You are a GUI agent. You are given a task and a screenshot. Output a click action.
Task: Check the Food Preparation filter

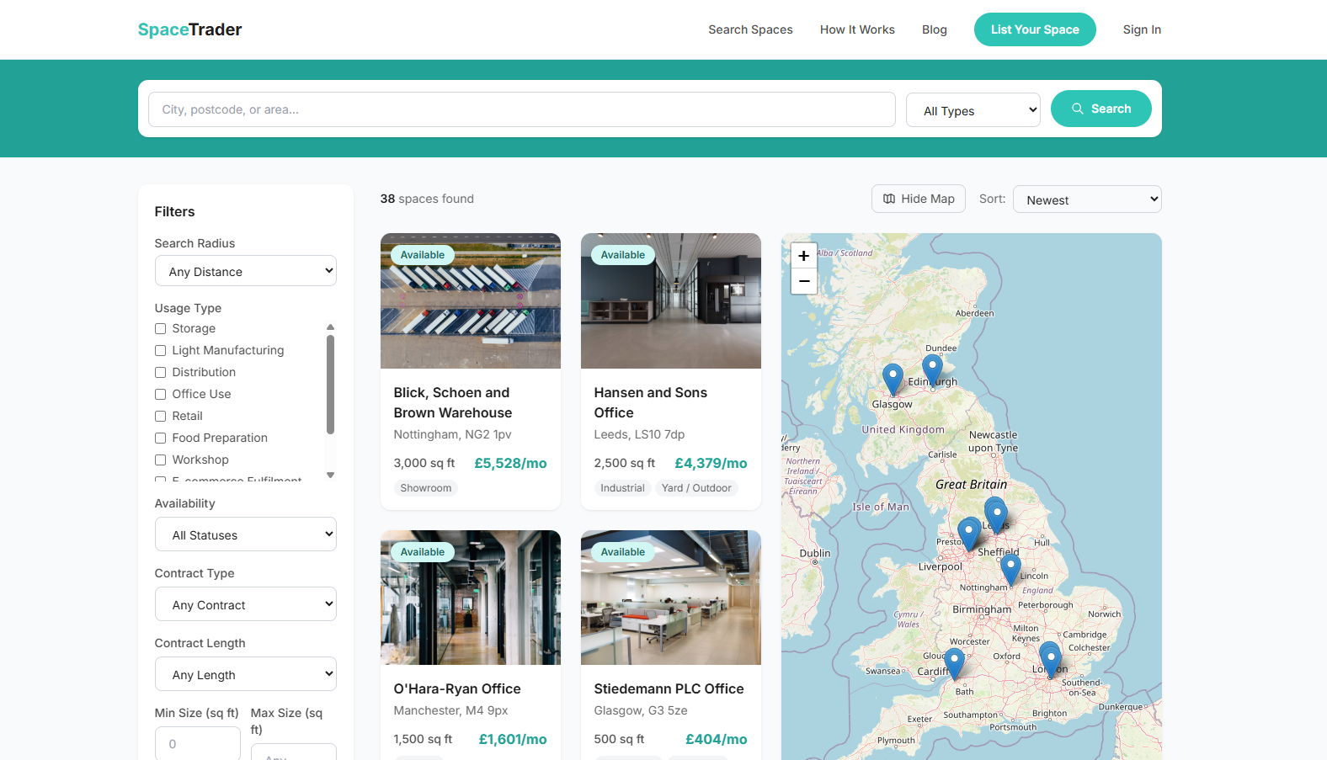[x=161, y=438]
